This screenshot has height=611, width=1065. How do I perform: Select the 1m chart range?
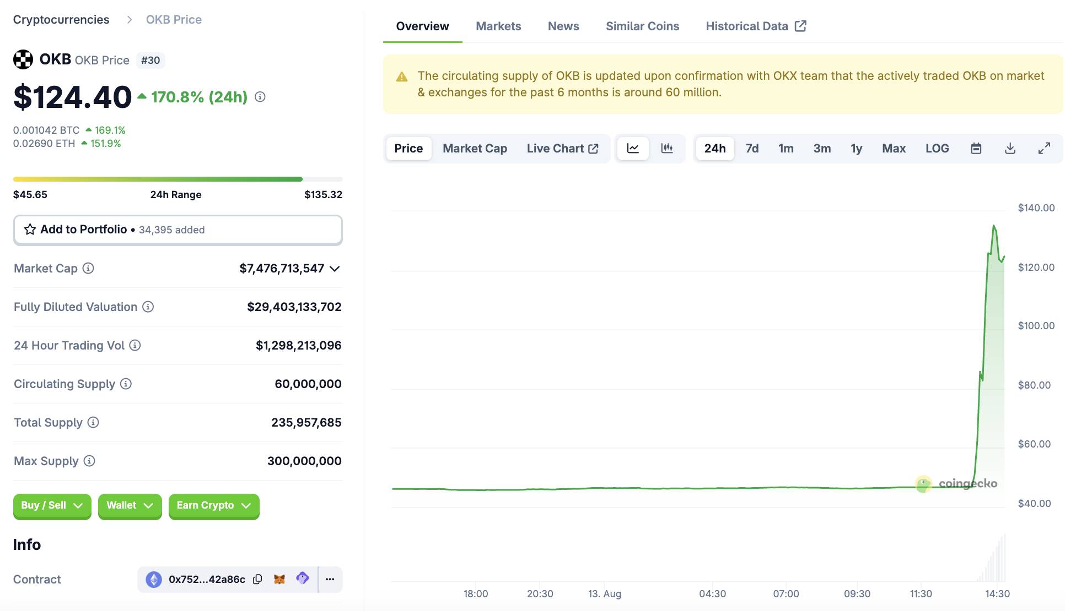[x=786, y=149]
